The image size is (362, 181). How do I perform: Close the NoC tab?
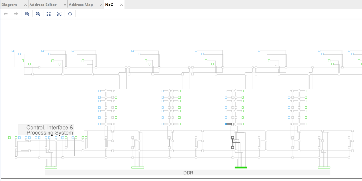[x=121, y=5]
